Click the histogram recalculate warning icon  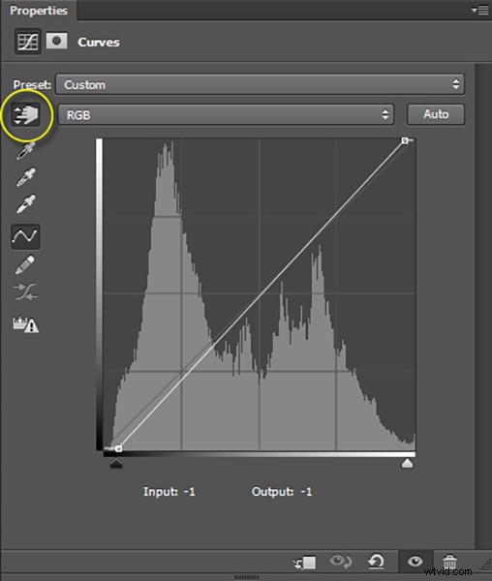click(x=25, y=324)
